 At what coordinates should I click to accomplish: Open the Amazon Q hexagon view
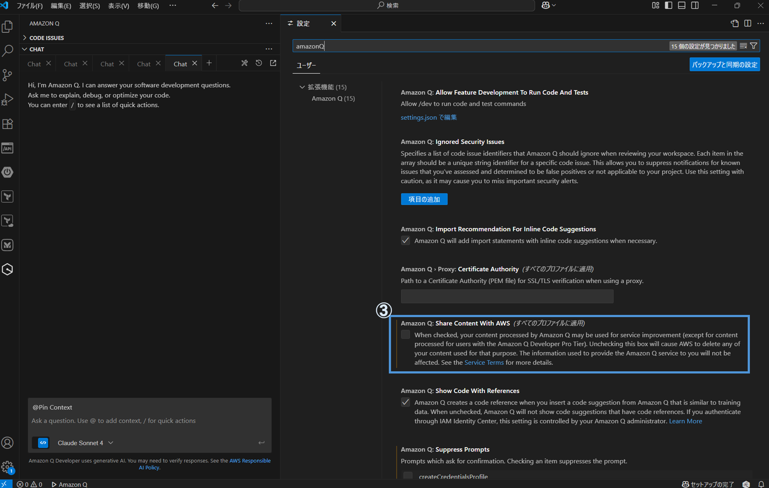tap(7, 269)
